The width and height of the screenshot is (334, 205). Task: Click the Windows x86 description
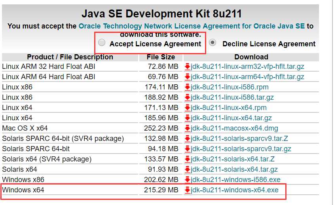click(x=23, y=180)
